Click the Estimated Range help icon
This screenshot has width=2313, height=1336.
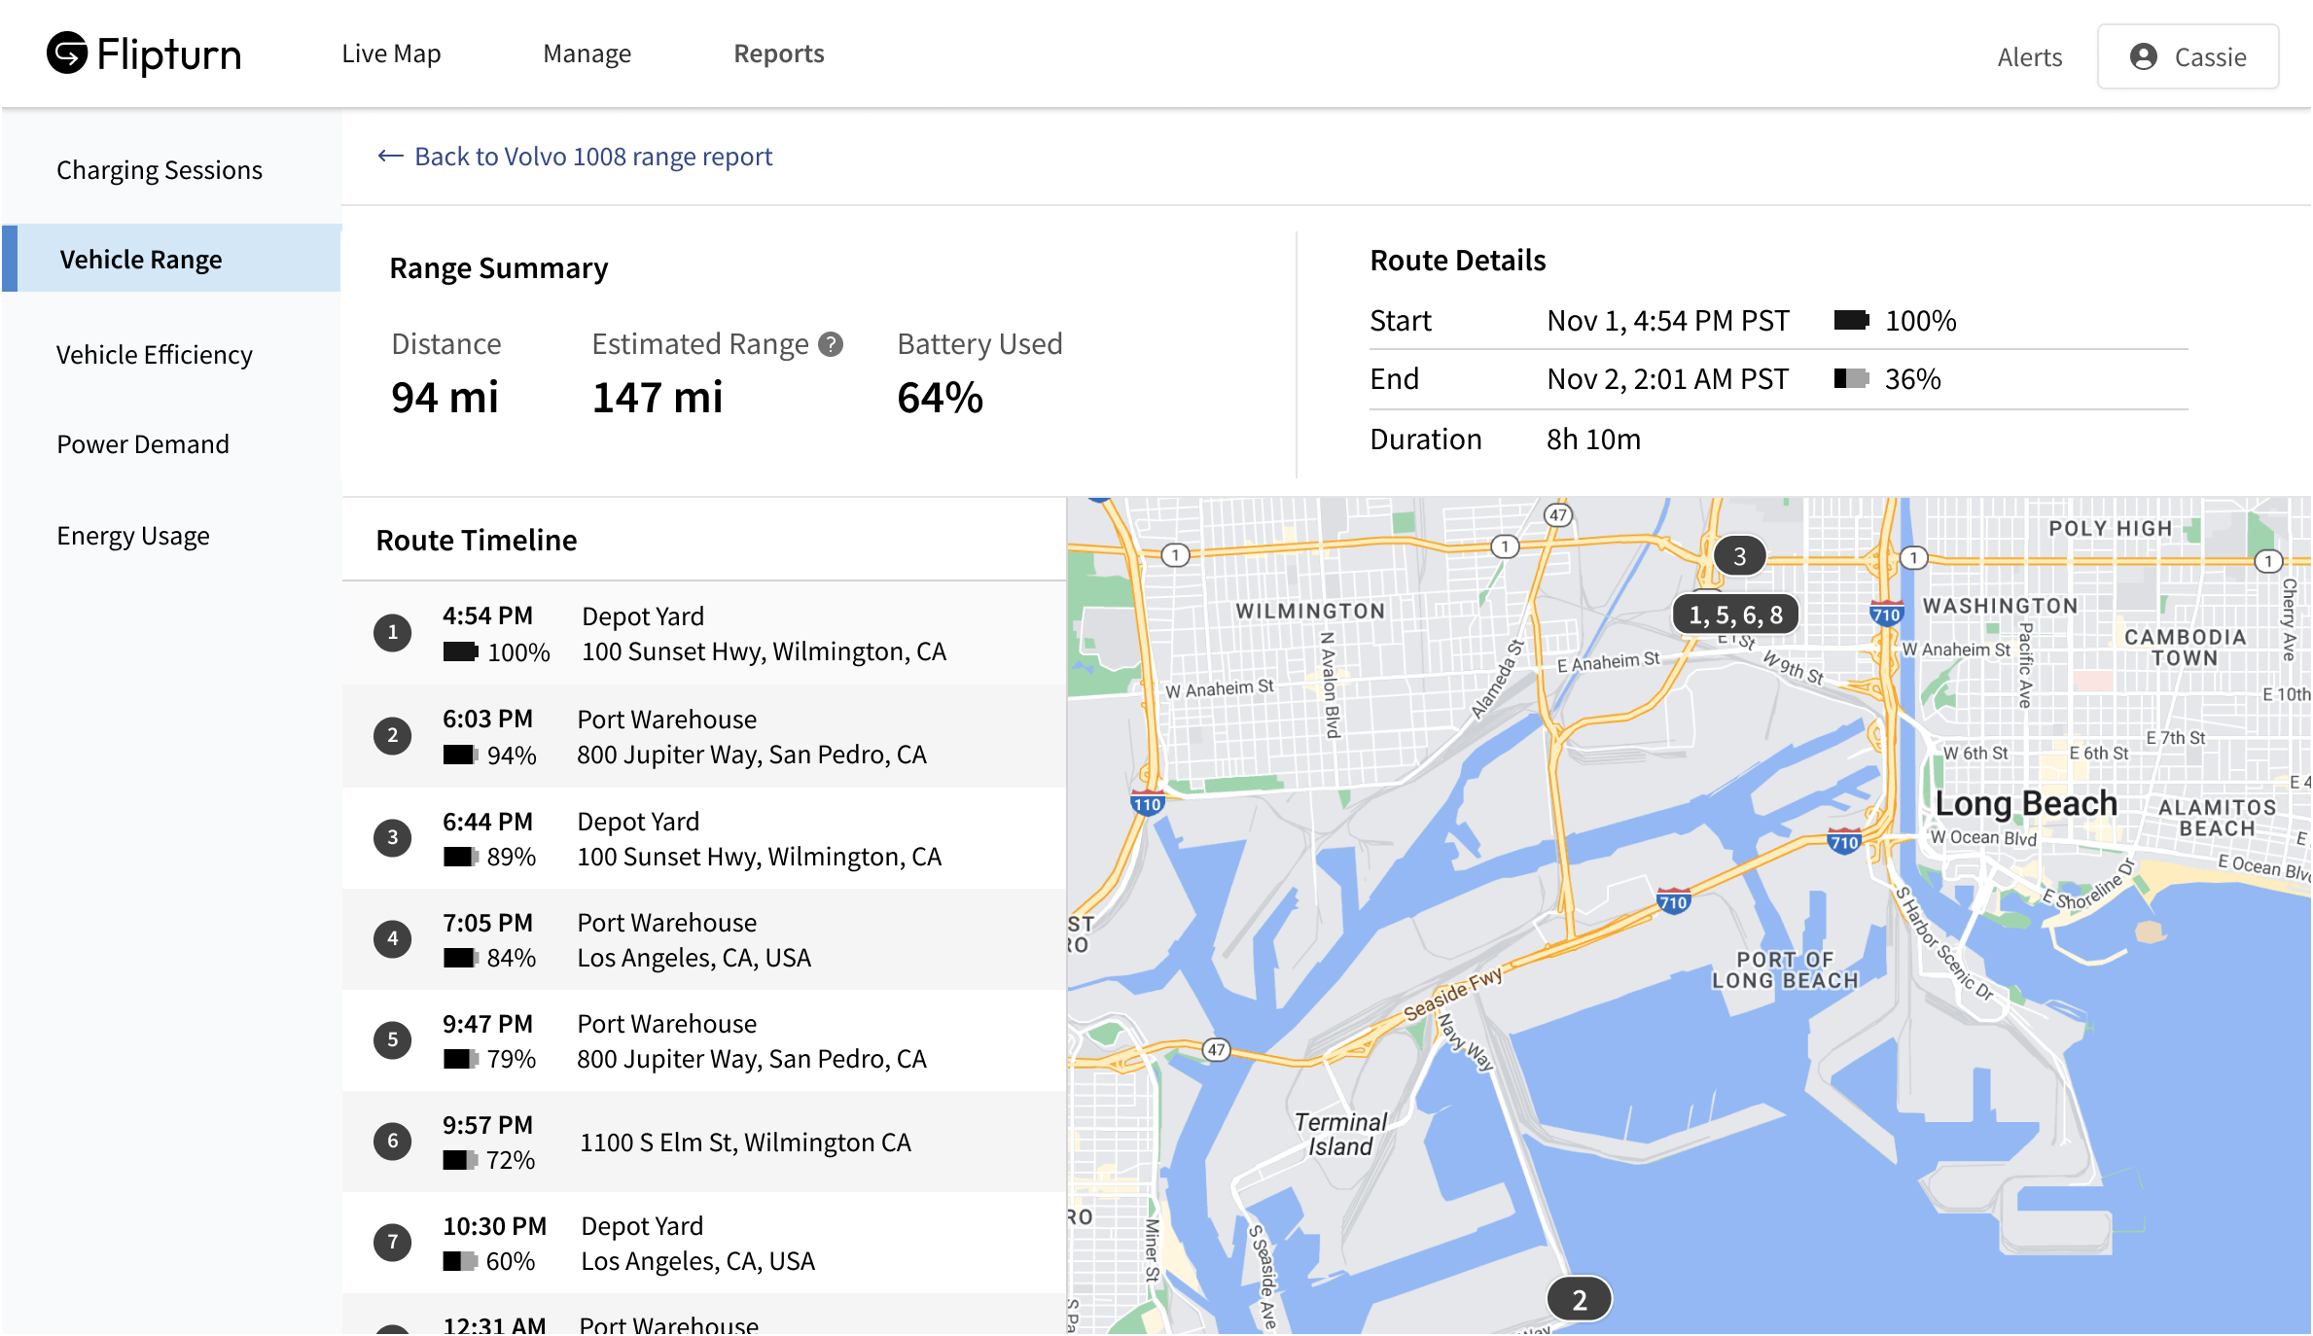point(831,344)
